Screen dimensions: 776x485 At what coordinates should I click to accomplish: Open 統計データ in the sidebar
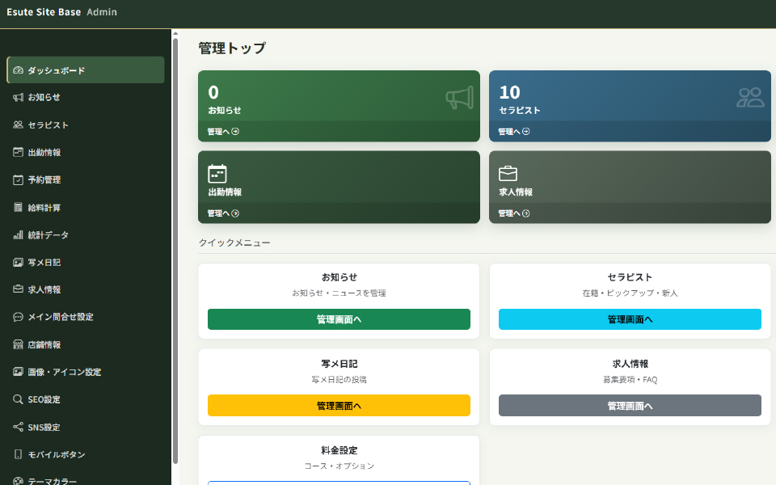click(x=86, y=234)
